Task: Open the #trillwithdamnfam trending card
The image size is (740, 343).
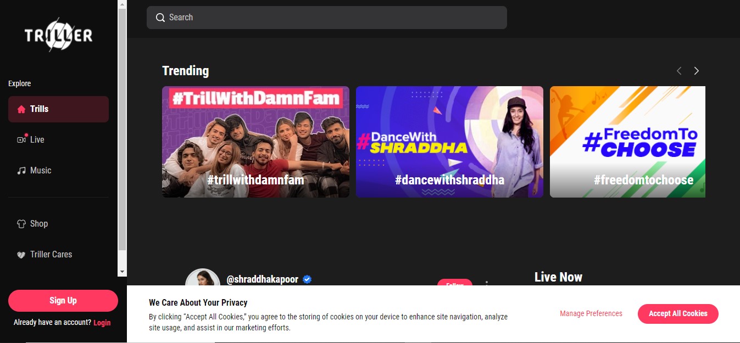Action: (x=255, y=142)
